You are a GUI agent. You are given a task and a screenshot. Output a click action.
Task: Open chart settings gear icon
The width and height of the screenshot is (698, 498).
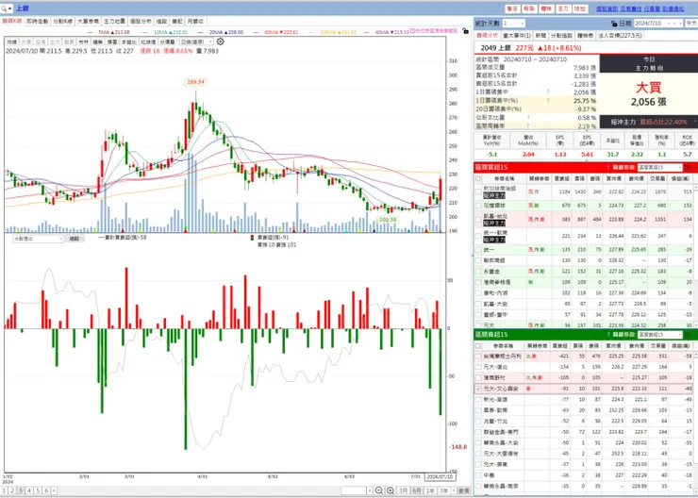click(220, 41)
